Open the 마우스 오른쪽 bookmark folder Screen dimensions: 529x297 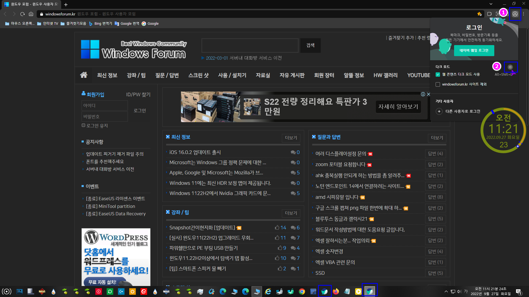pyautogui.click(x=20, y=24)
